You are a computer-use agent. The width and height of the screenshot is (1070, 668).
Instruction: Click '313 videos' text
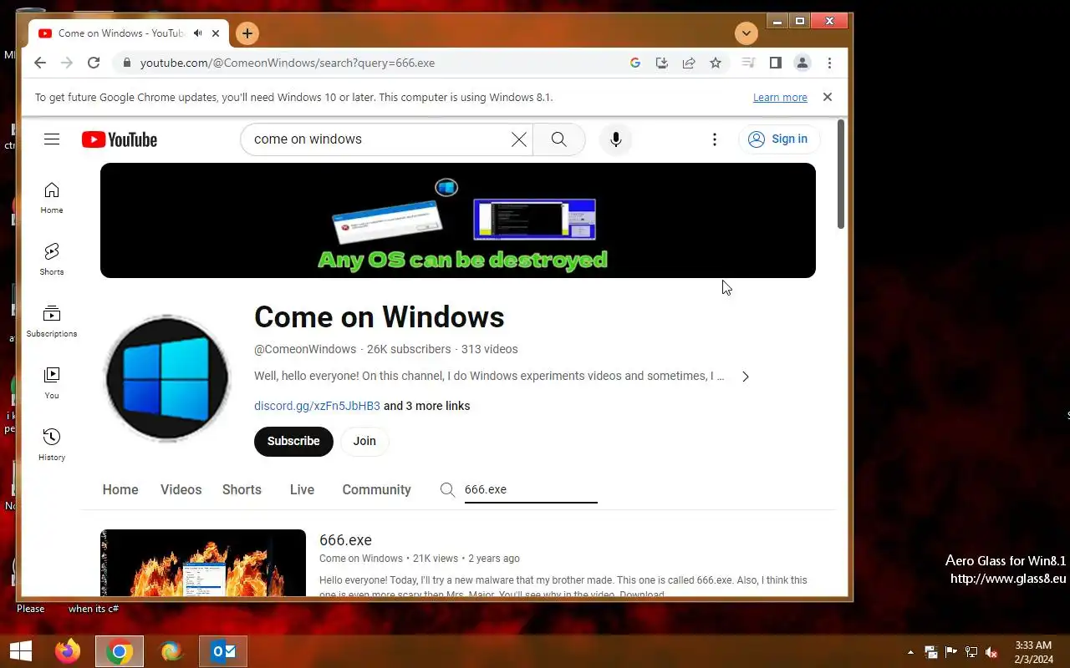point(489,350)
